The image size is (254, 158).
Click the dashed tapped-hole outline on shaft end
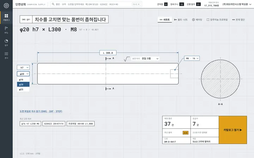[x=174, y=74]
